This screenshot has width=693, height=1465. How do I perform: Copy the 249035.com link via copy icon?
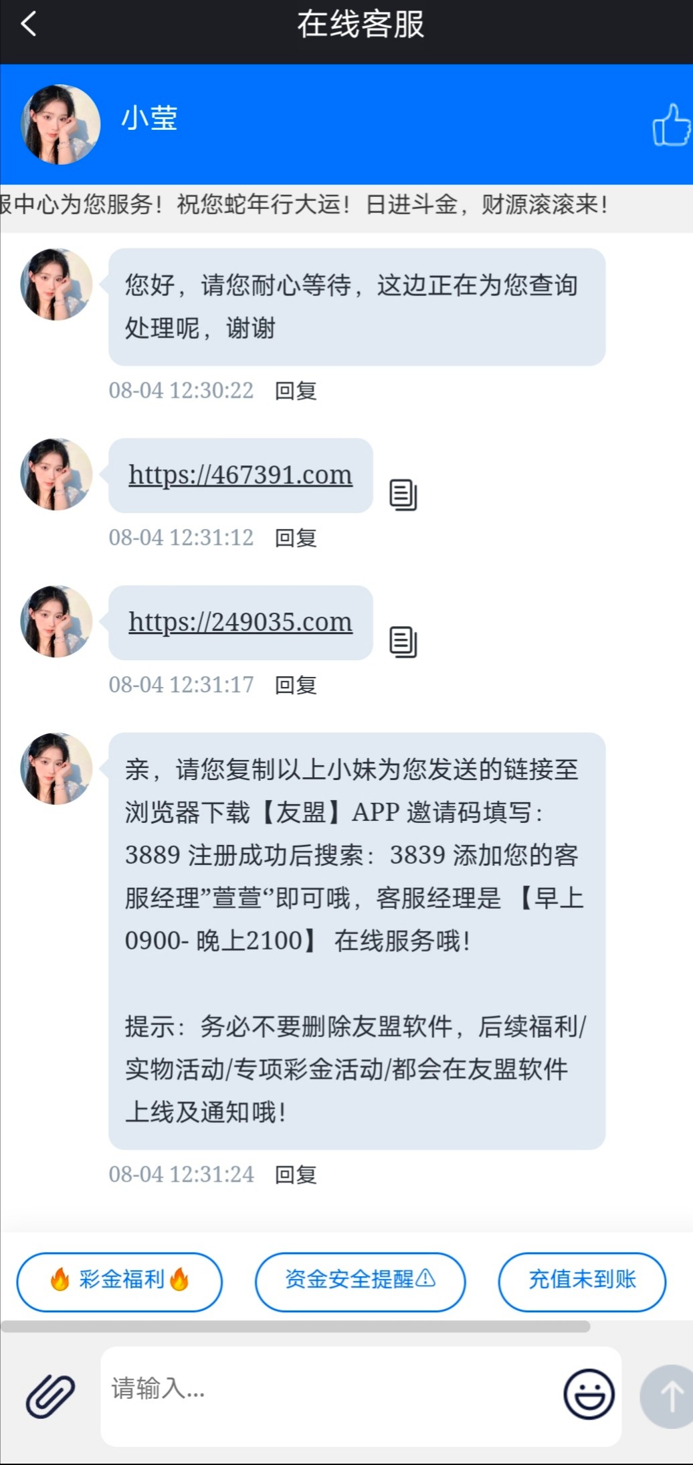tap(403, 643)
